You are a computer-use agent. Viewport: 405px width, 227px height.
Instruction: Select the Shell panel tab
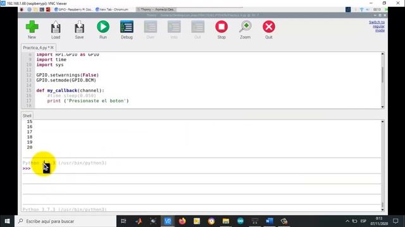pyautogui.click(x=27, y=115)
